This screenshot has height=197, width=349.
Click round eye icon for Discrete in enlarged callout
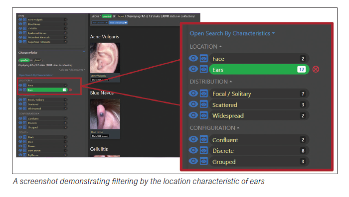point(193,151)
